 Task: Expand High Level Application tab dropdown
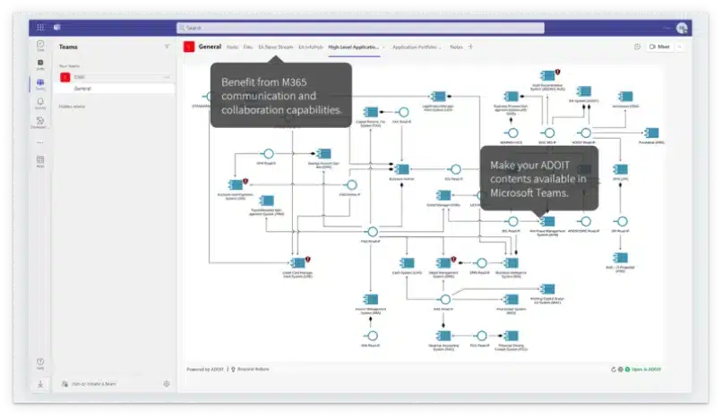pos(384,47)
